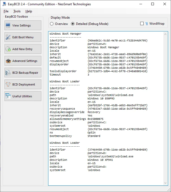Viewport: 171px width, 192px height.
Task: Click the Add New Entry gear icon
Action: click(8, 49)
